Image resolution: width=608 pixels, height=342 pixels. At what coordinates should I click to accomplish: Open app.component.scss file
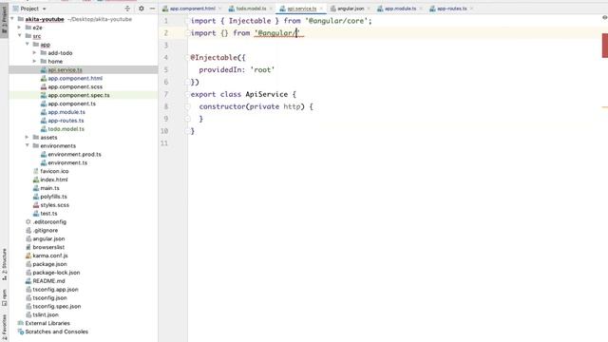(x=75, y=86)
